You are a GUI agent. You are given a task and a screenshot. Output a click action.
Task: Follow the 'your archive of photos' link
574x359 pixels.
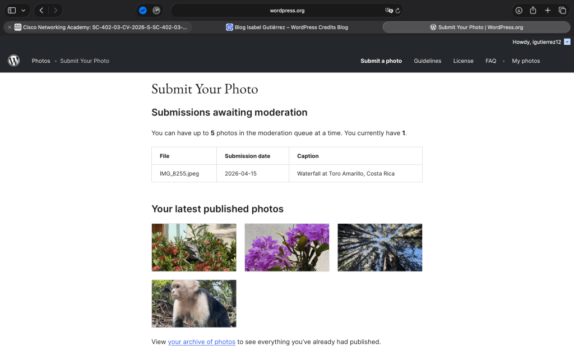coord(201,342)
